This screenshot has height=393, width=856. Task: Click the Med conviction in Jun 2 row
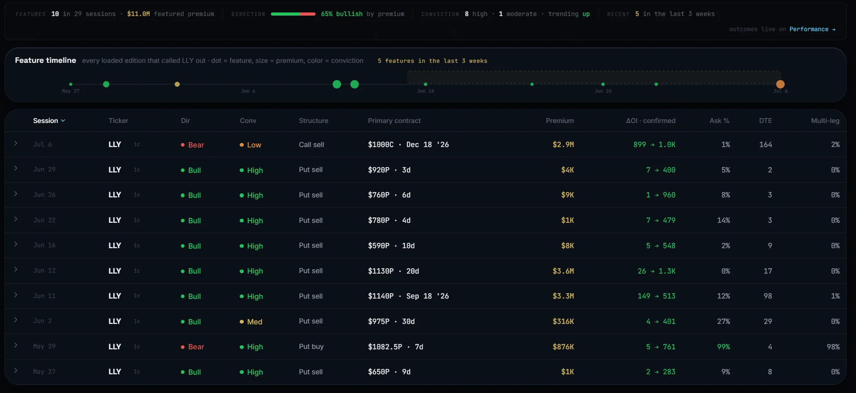pos(251,322)
